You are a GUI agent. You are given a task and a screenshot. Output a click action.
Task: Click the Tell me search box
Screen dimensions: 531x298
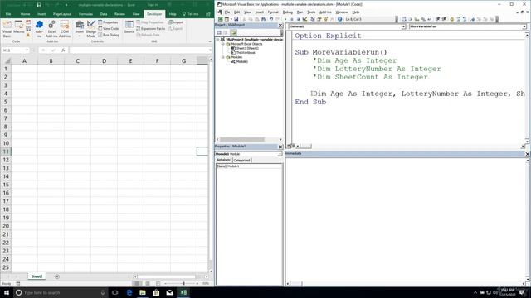pyautogui.click(x=191, y=14)
